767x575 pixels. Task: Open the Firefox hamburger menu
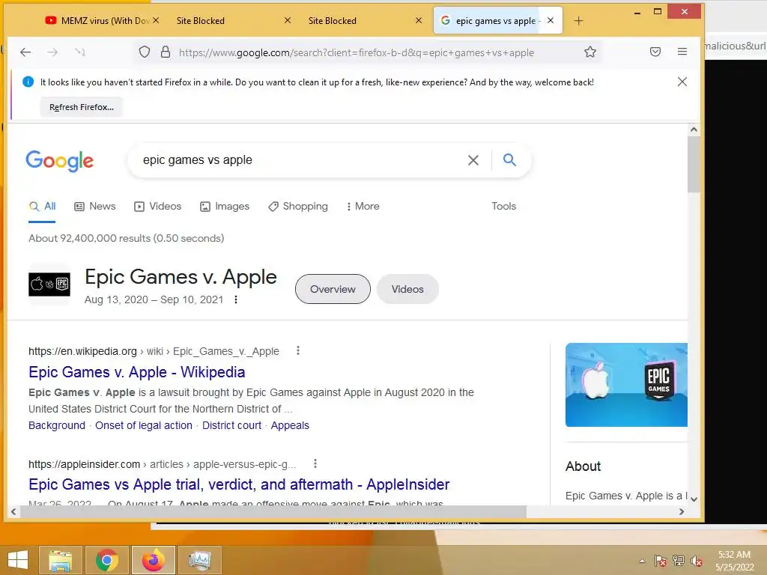pyautogui.click(x=682, y=52)
